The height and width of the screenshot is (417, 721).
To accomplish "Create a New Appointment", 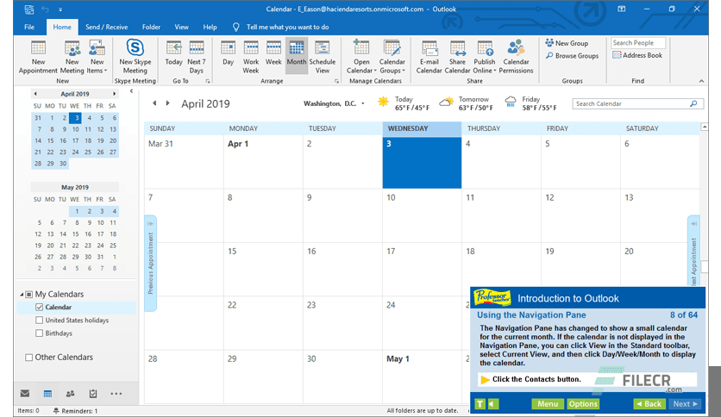I will [38, 57].
